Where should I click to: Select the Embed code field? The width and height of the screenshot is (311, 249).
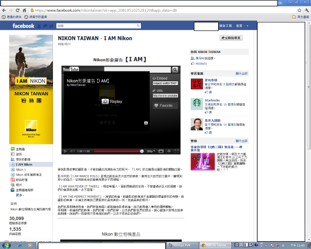click(165, 83)
